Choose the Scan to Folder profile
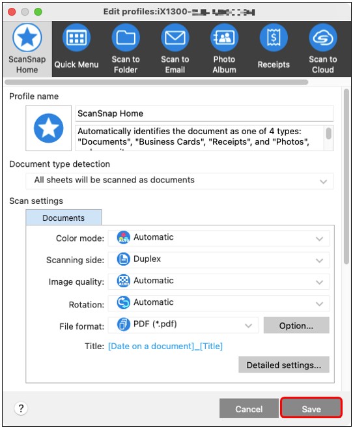353x428 pixels. click(126, 38)
